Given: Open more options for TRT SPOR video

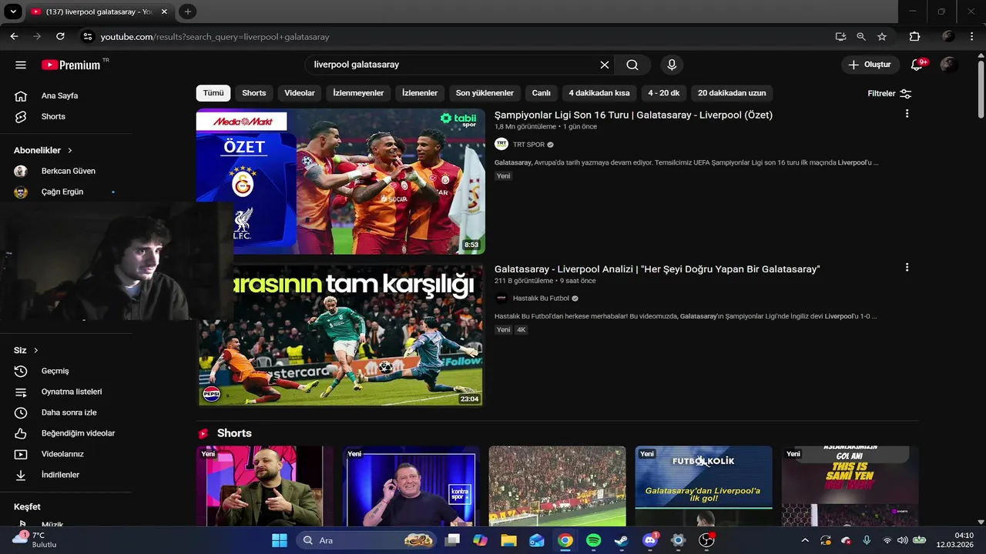Looking at the screenshot, I should coord(907,114).
